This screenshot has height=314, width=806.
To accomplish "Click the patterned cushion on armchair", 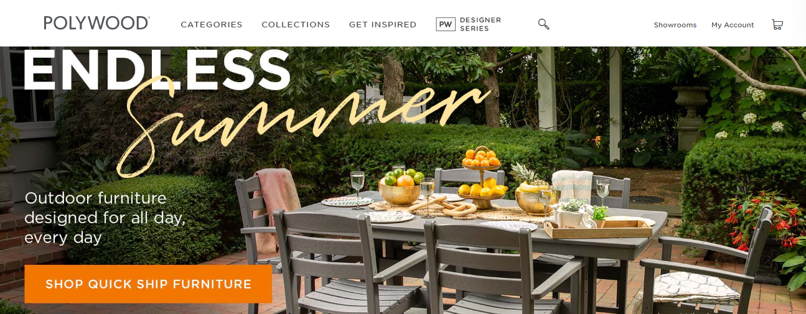I will coord(695,286).
